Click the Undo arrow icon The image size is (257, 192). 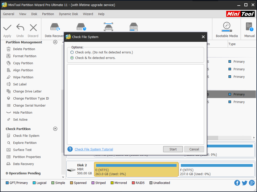coord(20,27)
